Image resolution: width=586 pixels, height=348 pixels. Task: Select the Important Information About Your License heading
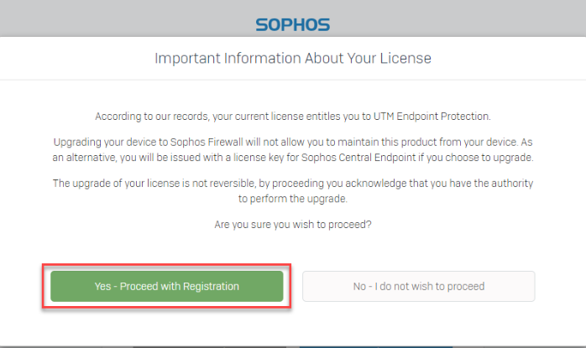293,58
